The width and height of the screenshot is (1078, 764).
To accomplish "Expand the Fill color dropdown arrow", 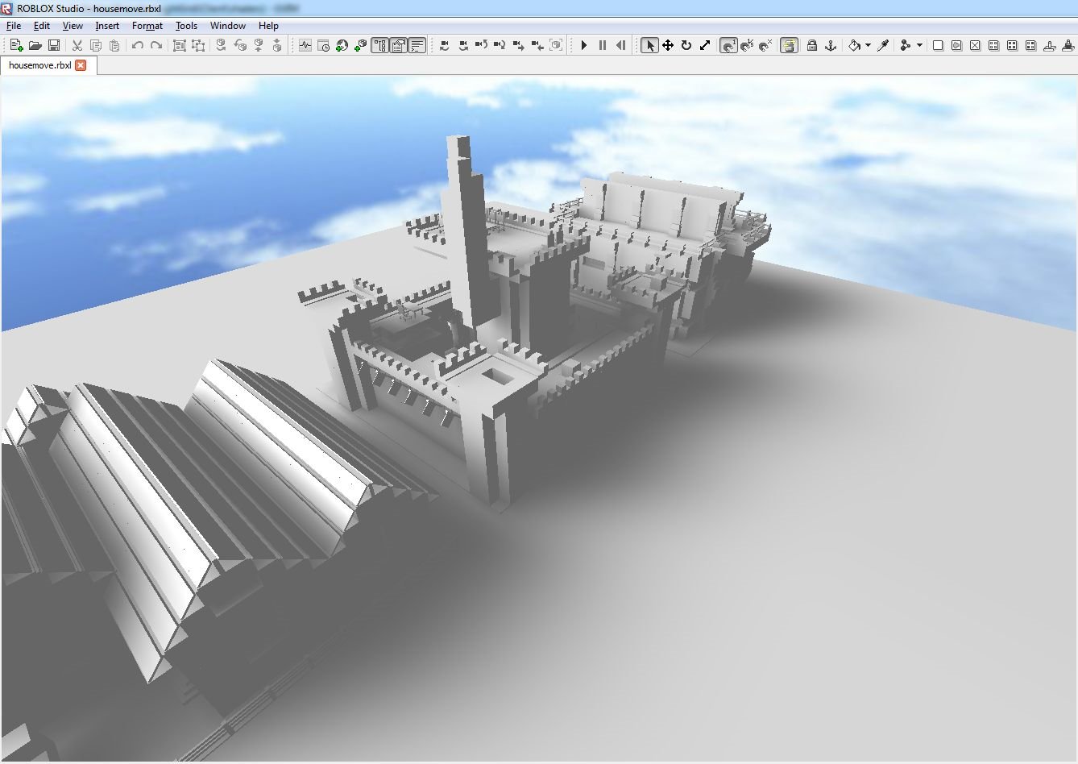I will pyautogui.click(x=868, y=46).
